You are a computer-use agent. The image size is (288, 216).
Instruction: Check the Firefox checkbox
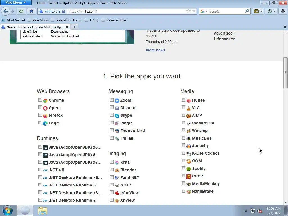pyautogui.click(x=40, y=115)
